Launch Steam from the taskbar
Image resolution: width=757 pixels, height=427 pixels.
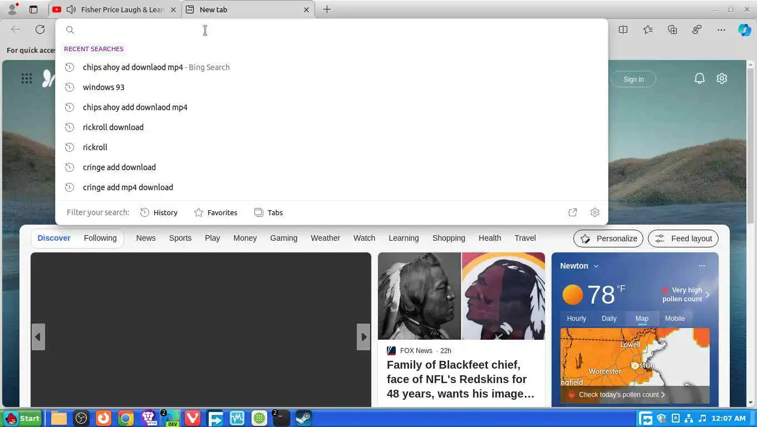tap(303, 418)
